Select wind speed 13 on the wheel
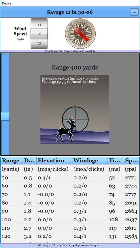Screen dimensions: 140x248 [x=39, y=43]
